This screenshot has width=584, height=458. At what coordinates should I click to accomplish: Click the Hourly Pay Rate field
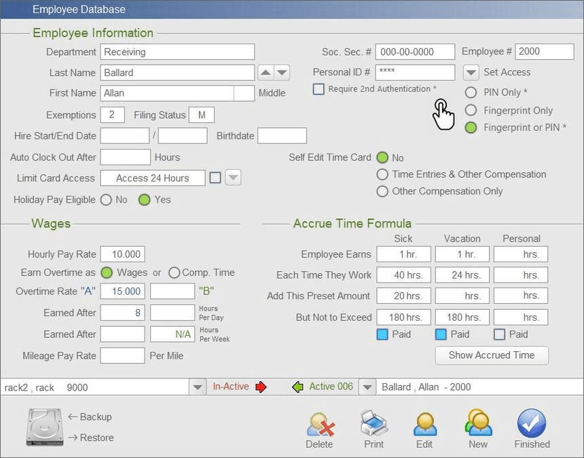[x=122, y=254]
